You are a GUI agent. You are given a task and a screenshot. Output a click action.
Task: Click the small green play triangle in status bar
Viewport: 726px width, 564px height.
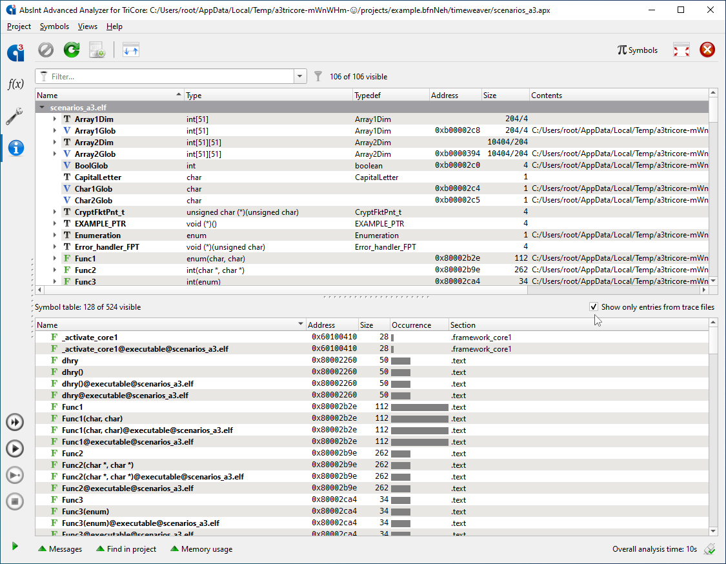(x=15, y=547)
